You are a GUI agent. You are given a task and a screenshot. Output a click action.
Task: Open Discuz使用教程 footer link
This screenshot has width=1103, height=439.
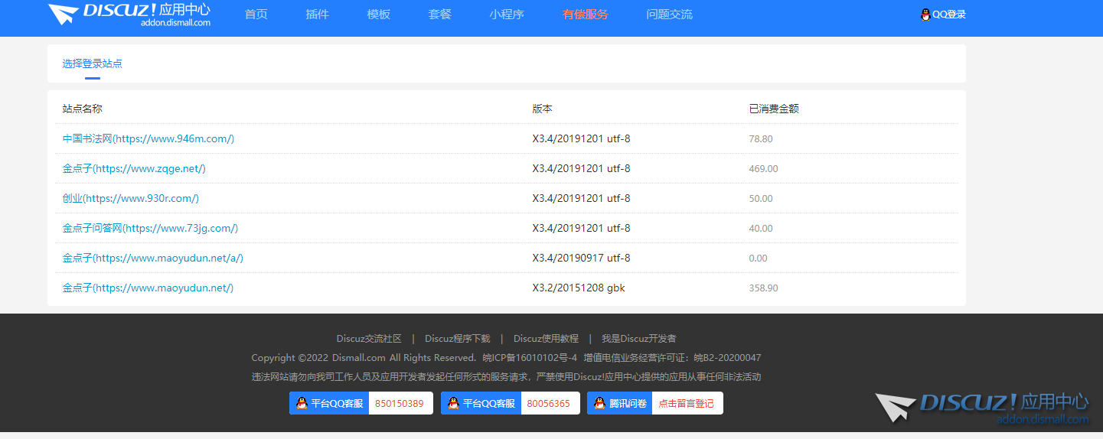click(x=546, y=339)
